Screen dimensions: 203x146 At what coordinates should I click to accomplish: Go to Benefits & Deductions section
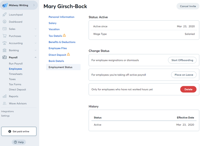62,42
